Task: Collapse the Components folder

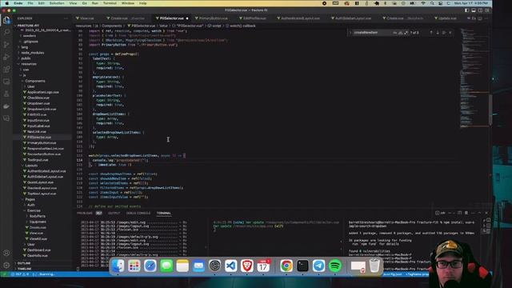Action: pyautogui.click(x=35, y=81)
